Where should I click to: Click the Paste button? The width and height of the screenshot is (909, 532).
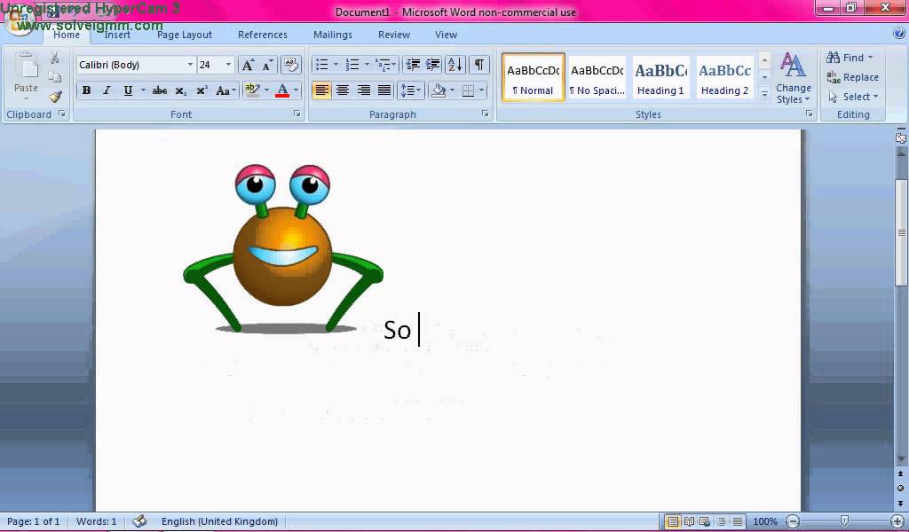click(x=26, y=77)
